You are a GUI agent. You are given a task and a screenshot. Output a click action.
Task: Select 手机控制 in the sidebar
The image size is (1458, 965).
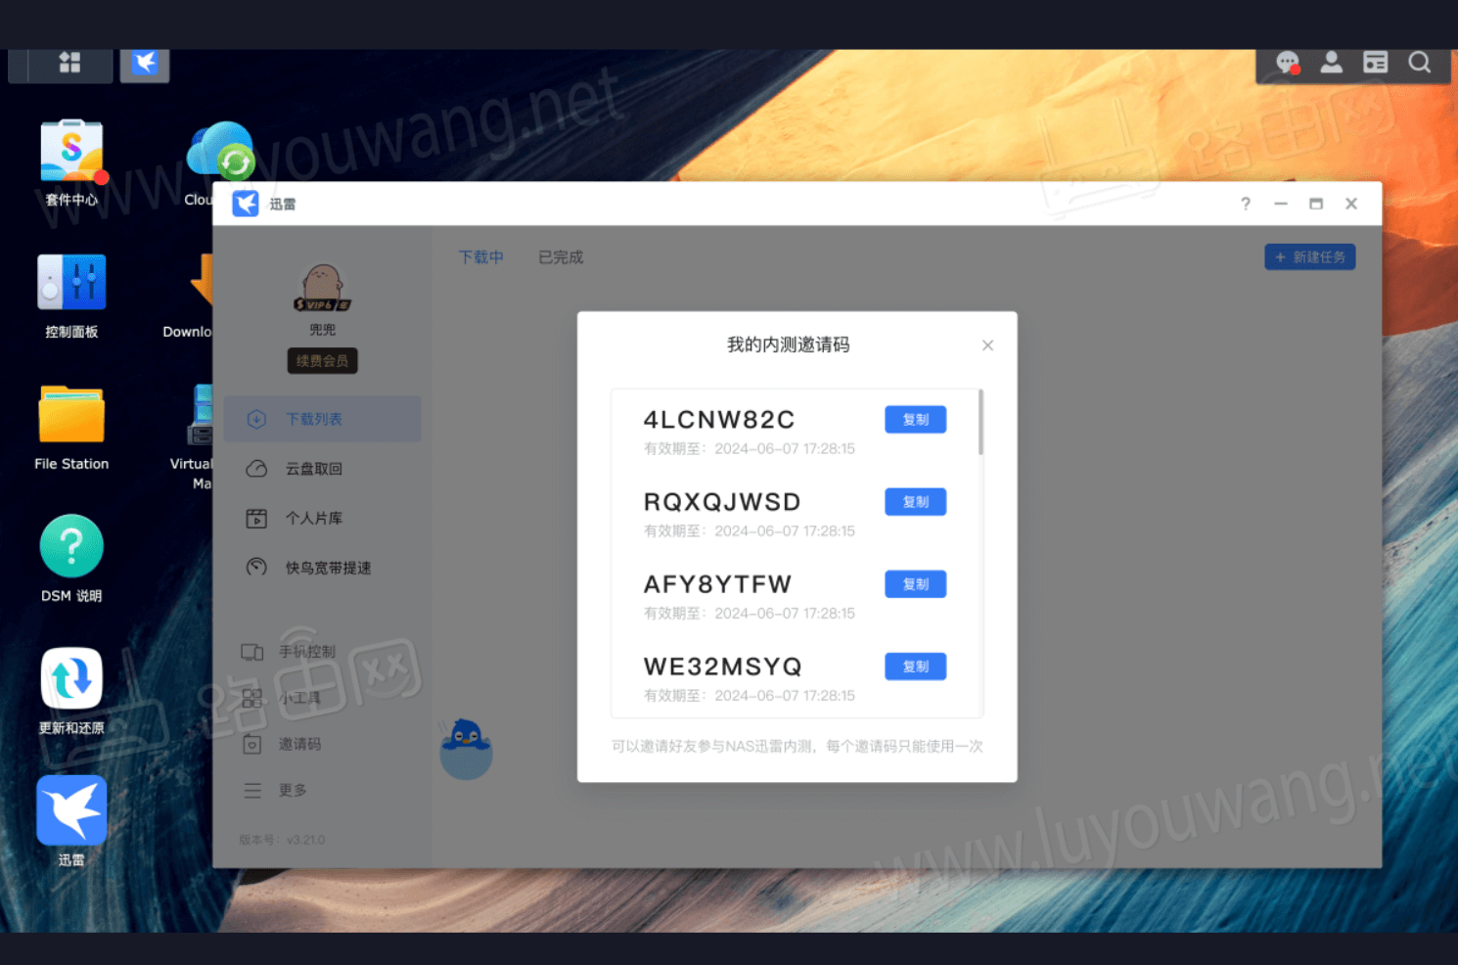coord(290,652)
